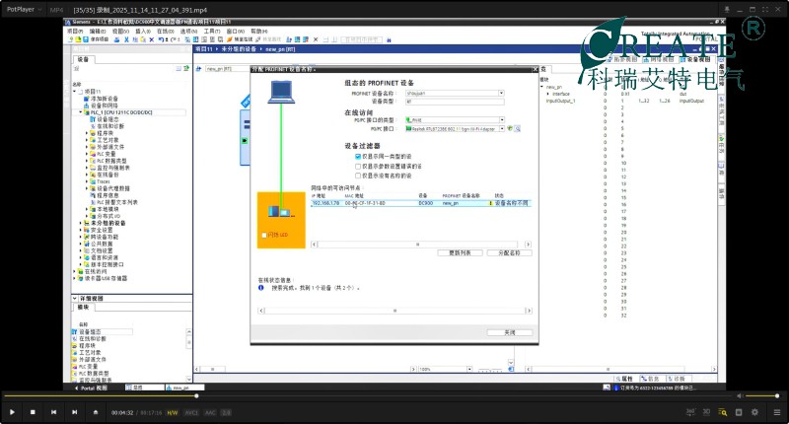
Task: Click the eject/open file icon
Action: point(96,412)
